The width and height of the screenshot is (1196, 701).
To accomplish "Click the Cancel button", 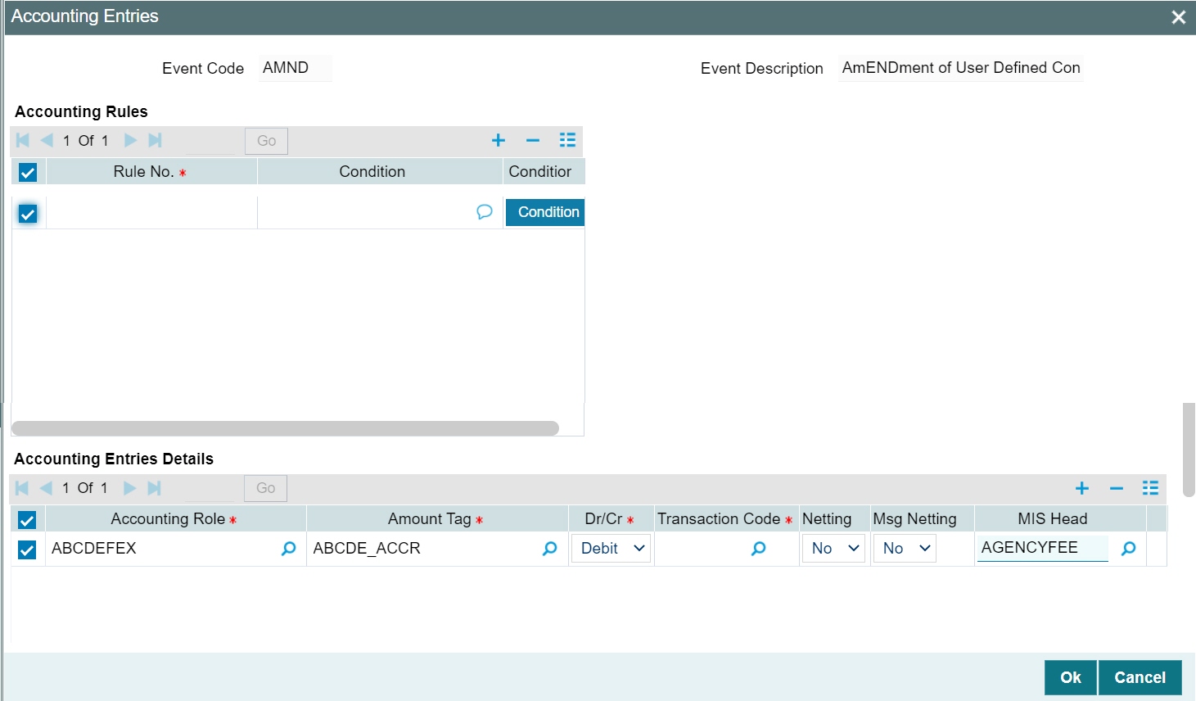I will 1140,677.
